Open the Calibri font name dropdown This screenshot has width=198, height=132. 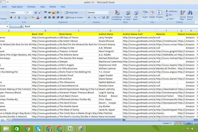[x=25, y=13]
